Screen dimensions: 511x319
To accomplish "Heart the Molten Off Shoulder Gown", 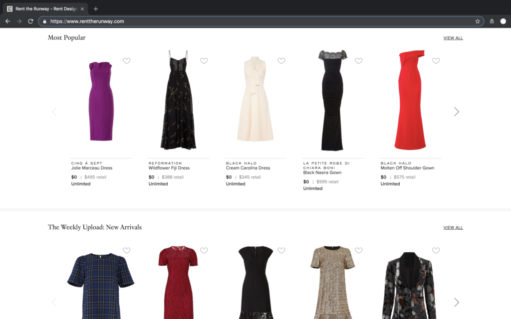I will pos(436,61).
